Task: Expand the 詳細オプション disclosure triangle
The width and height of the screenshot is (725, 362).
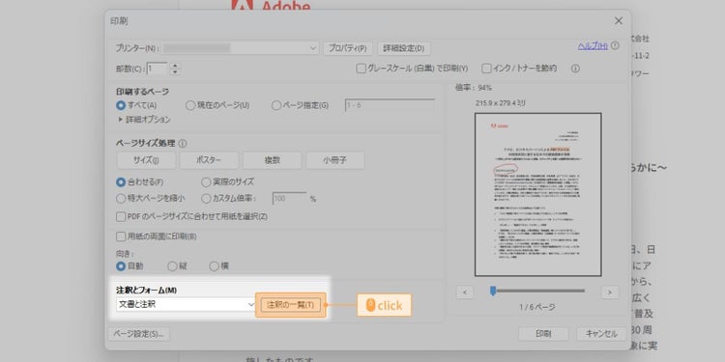Action: [121, 120]
